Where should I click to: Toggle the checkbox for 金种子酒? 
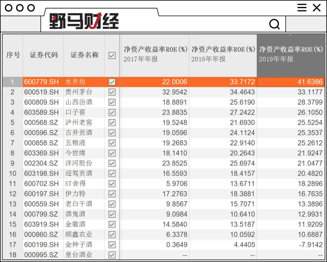(112, 245)
